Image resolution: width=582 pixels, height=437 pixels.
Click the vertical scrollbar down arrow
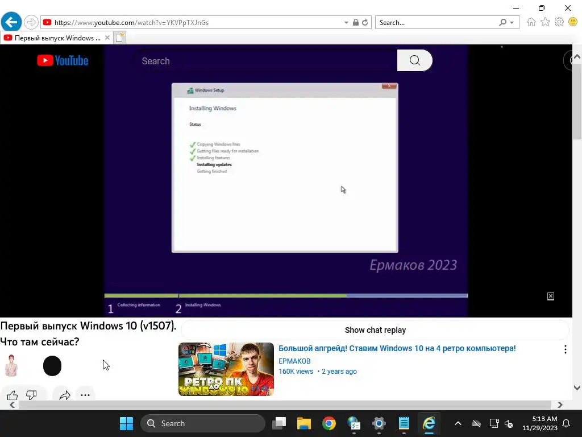point(577,387)
